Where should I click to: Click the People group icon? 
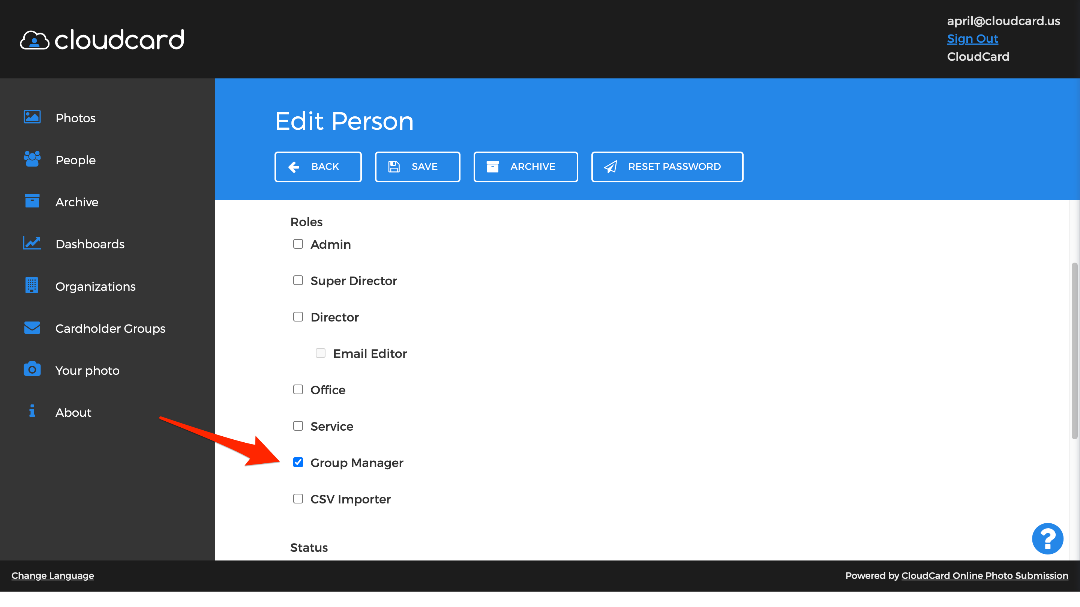(32, 159)
